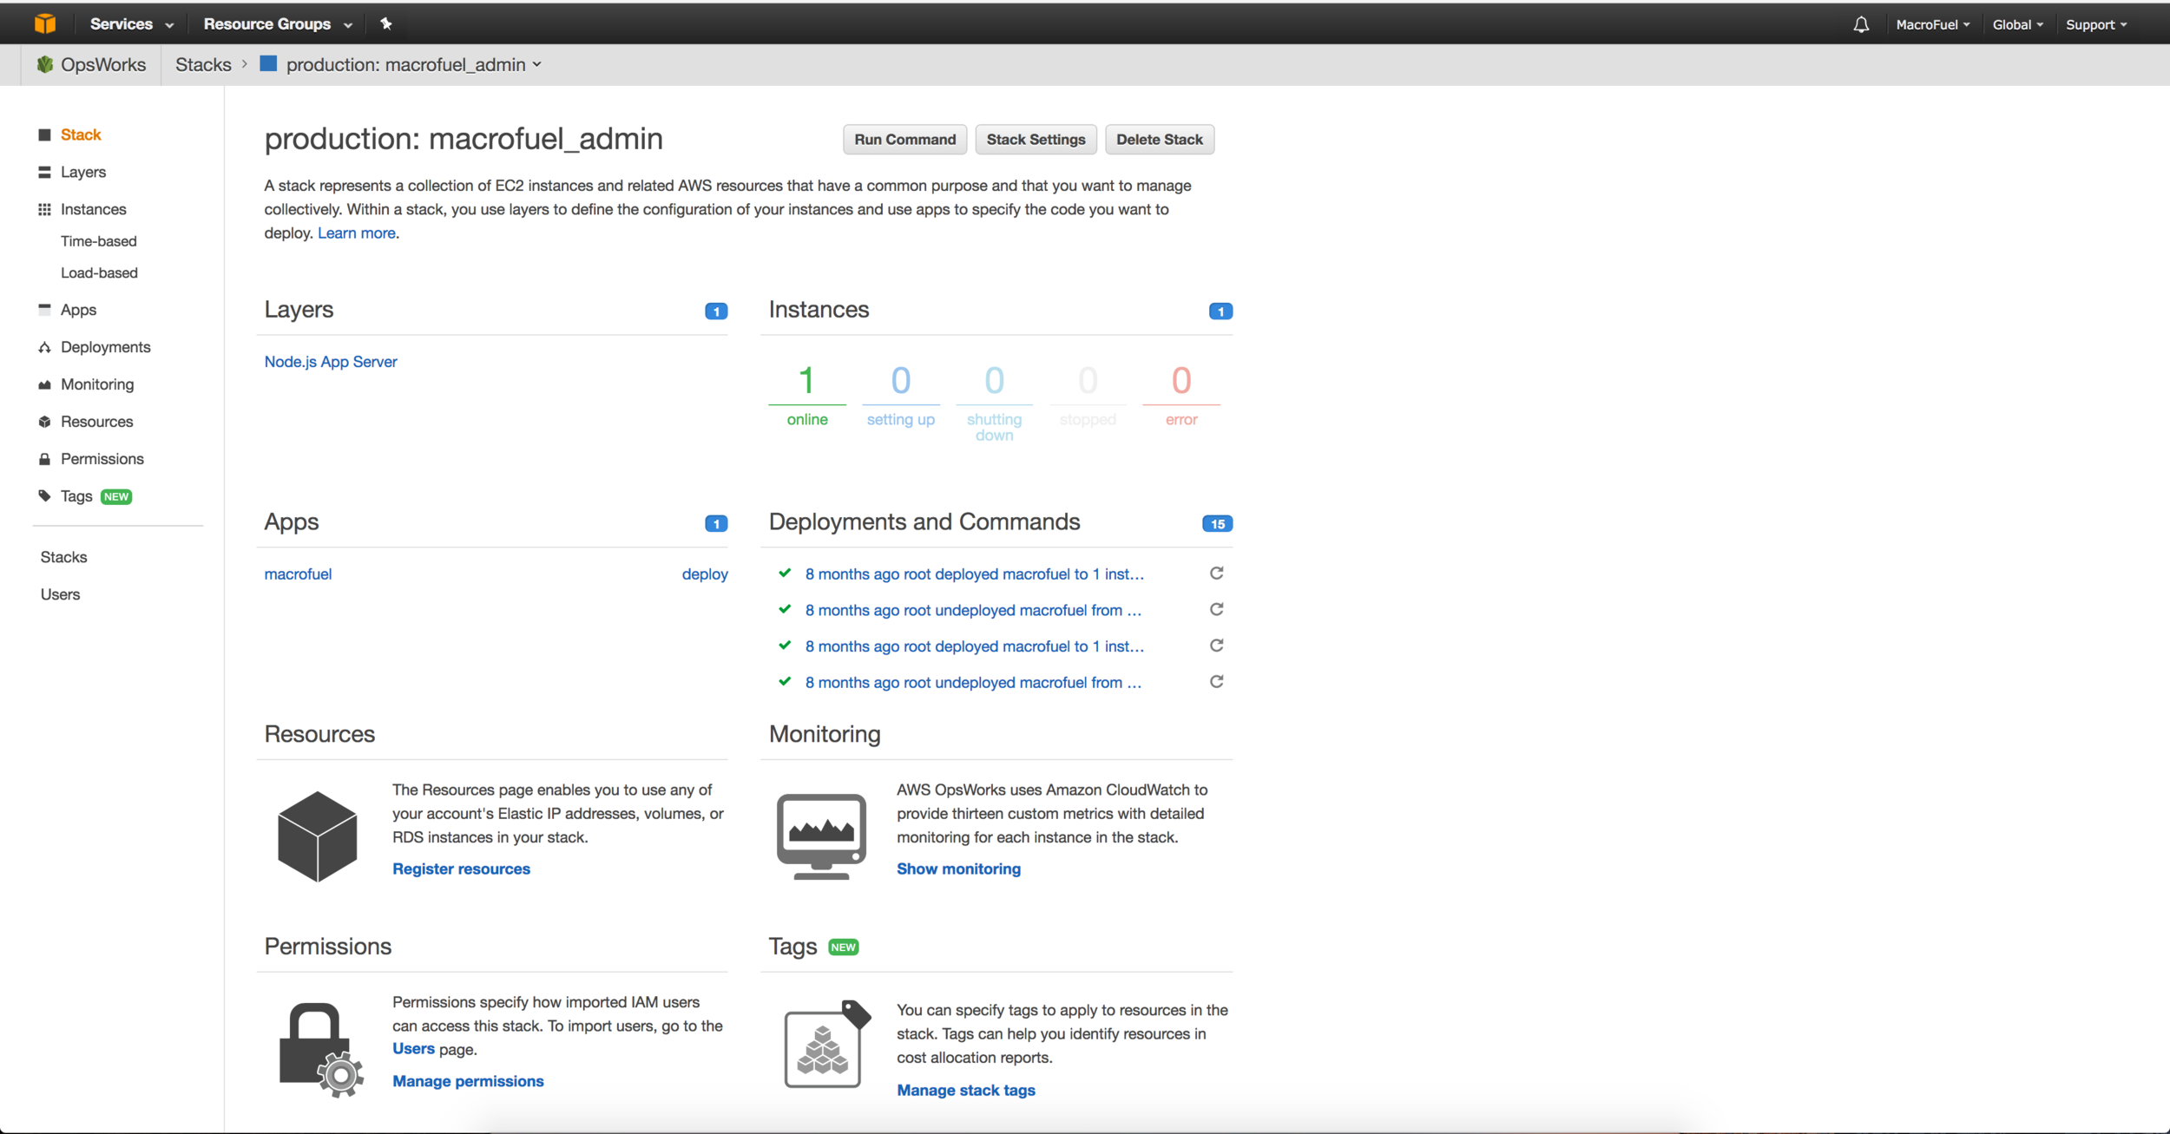
Task: Open Instances in the sidebar
Action: (x=94, y=209)
